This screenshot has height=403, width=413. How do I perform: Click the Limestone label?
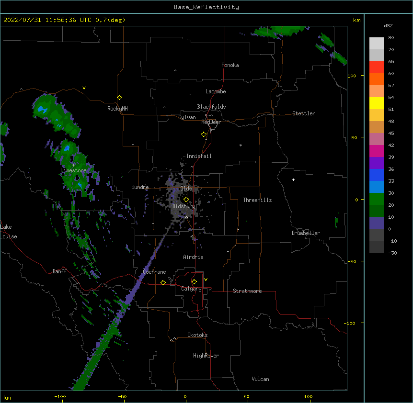(x=73, y=170)
